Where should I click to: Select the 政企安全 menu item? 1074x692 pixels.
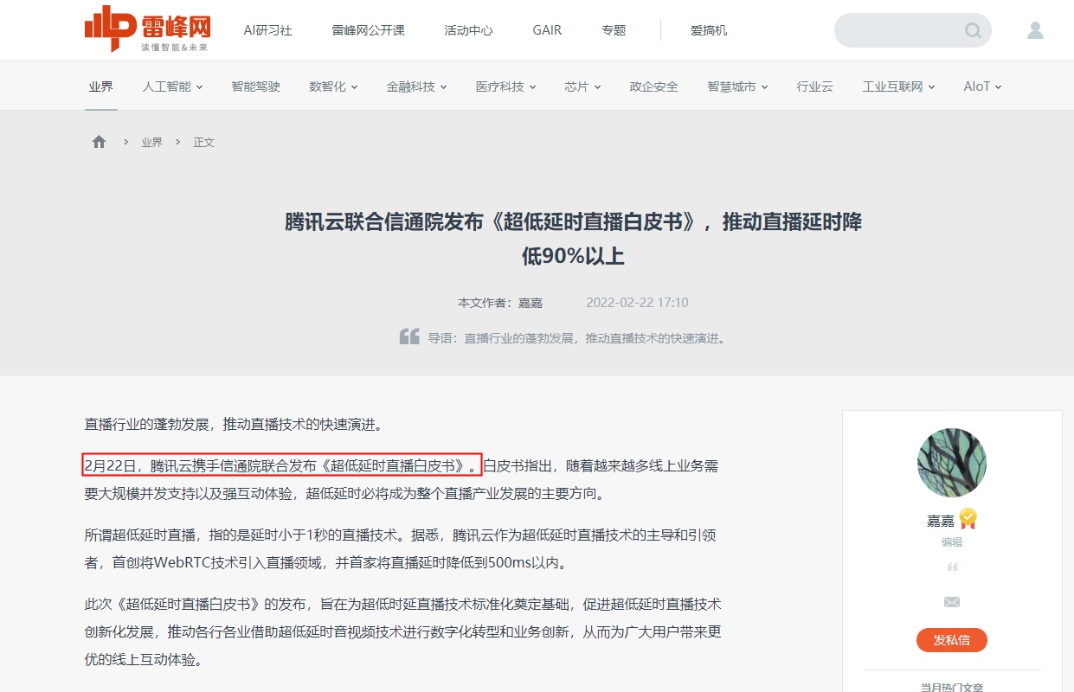pyautogui.click(x=653, y=86)
